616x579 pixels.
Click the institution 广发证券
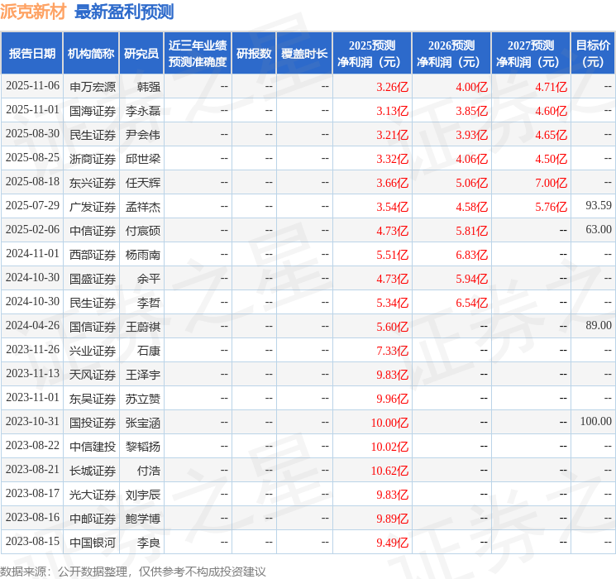[93, 207]
